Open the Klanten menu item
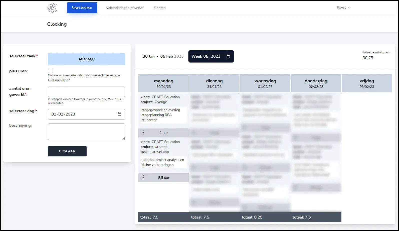 159,8
